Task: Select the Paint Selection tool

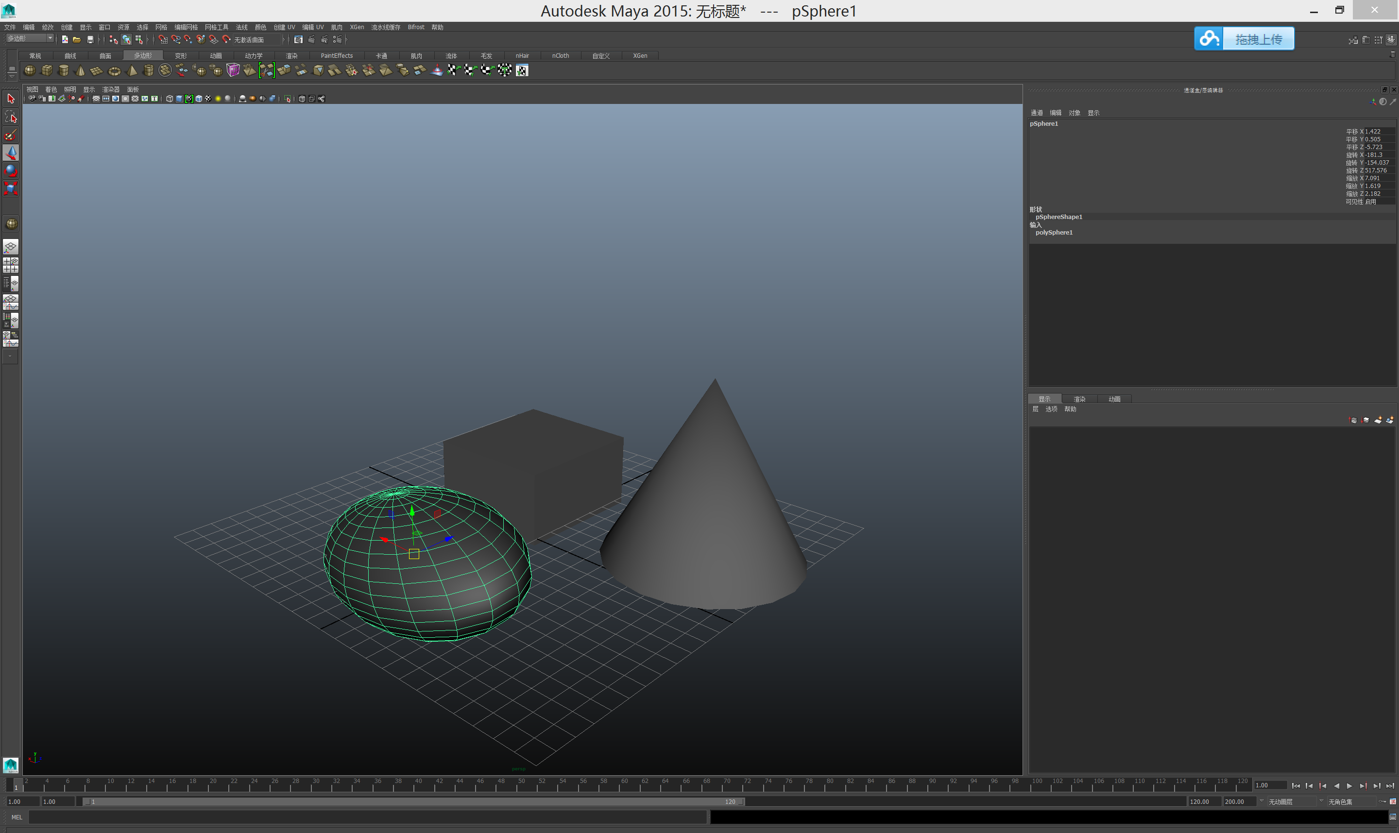Action: [x=11, y=135]
